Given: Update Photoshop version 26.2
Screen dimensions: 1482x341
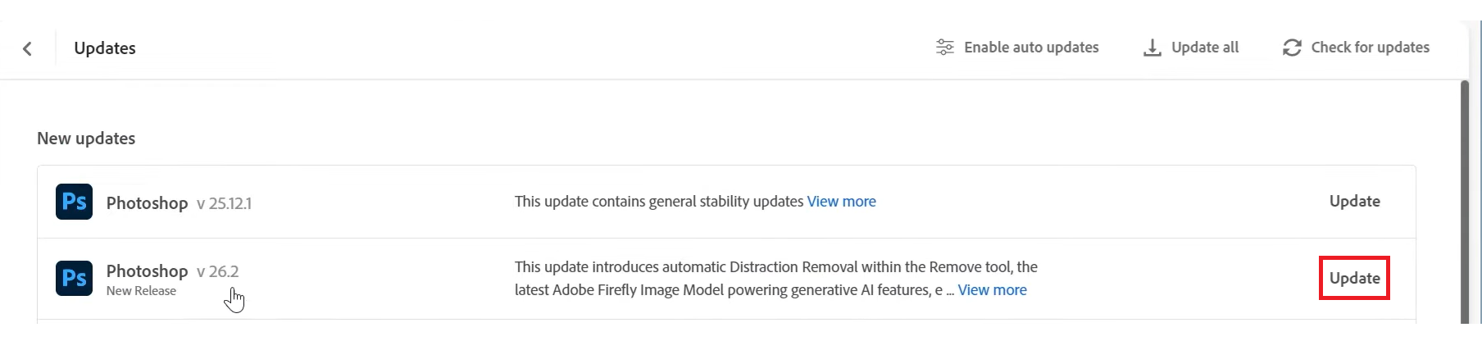Looking at the screenshot, I should tap(1354, 279).
